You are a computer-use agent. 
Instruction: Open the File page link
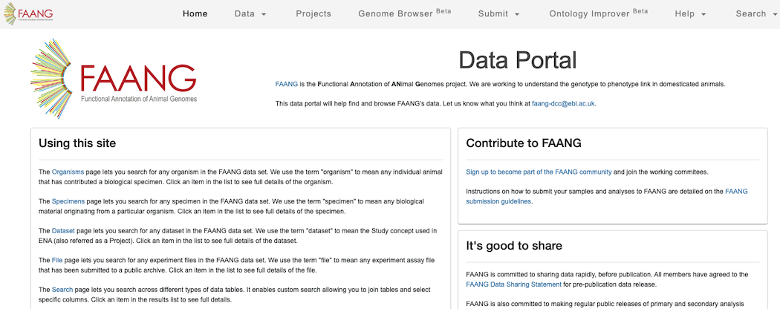click(x=57, y=260)
